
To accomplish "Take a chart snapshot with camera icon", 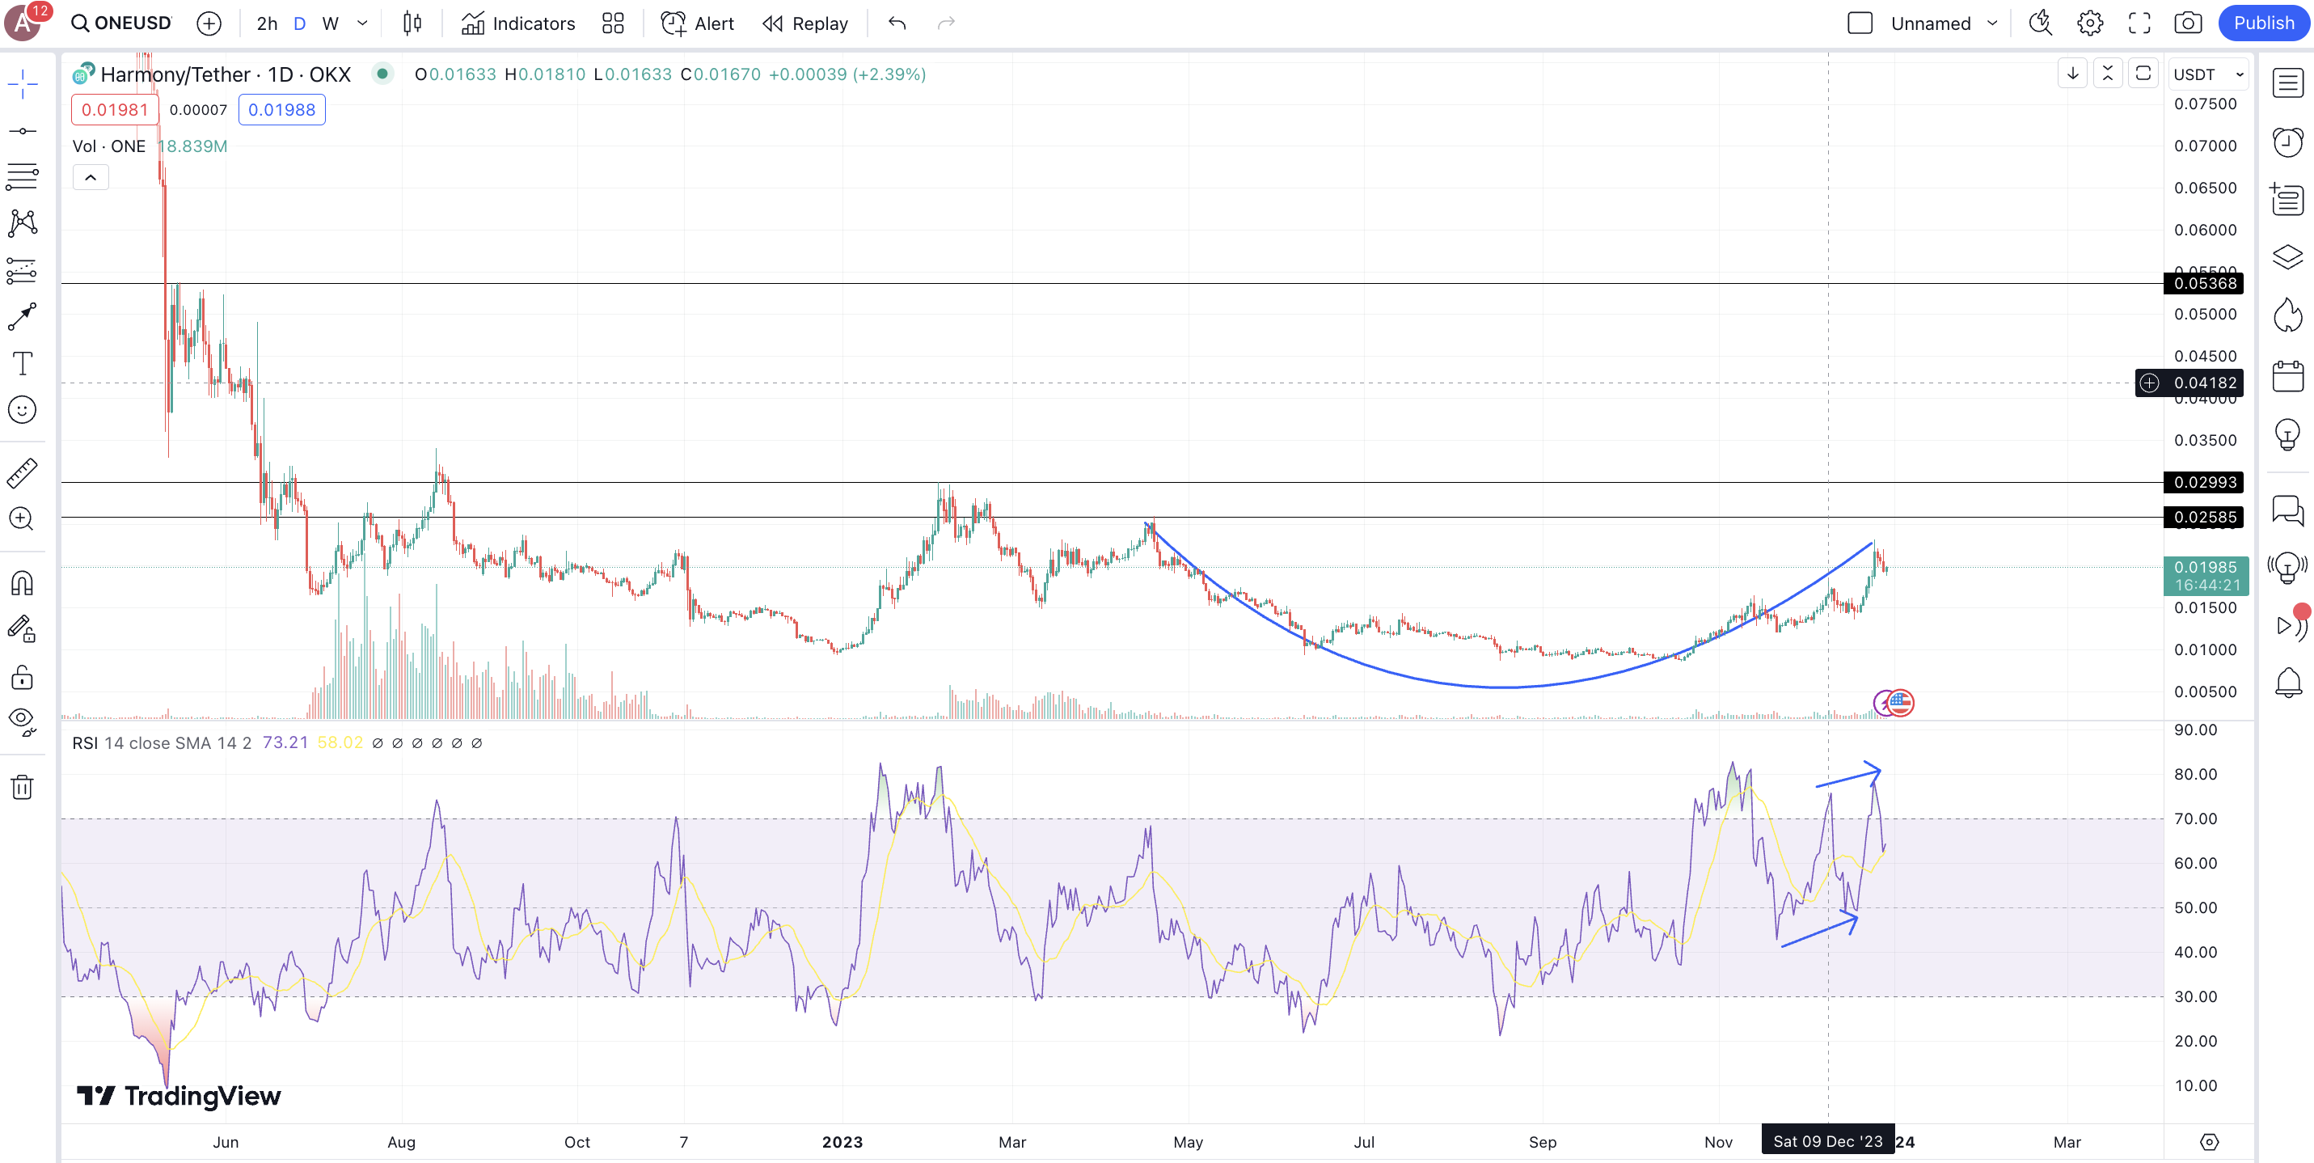I will click(x=2187, y=23).
